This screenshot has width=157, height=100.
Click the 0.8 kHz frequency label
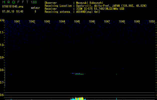pos(2,70)
